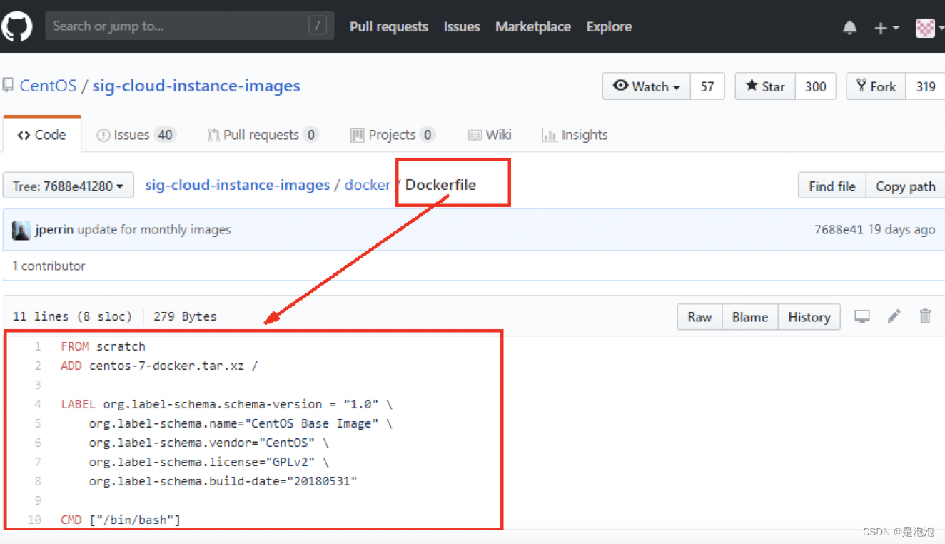945x544 pixels.
Task: Click the slash shortcut key icon in search
Action: (x=318, y=26)
